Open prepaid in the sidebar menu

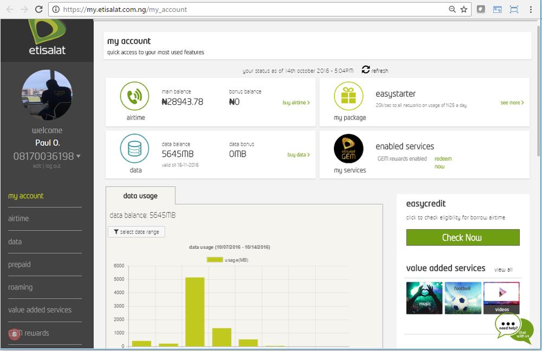(x=20, y=264)
